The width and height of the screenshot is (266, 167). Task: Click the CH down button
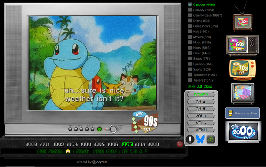pyautogui.click(x=201, y=109)
